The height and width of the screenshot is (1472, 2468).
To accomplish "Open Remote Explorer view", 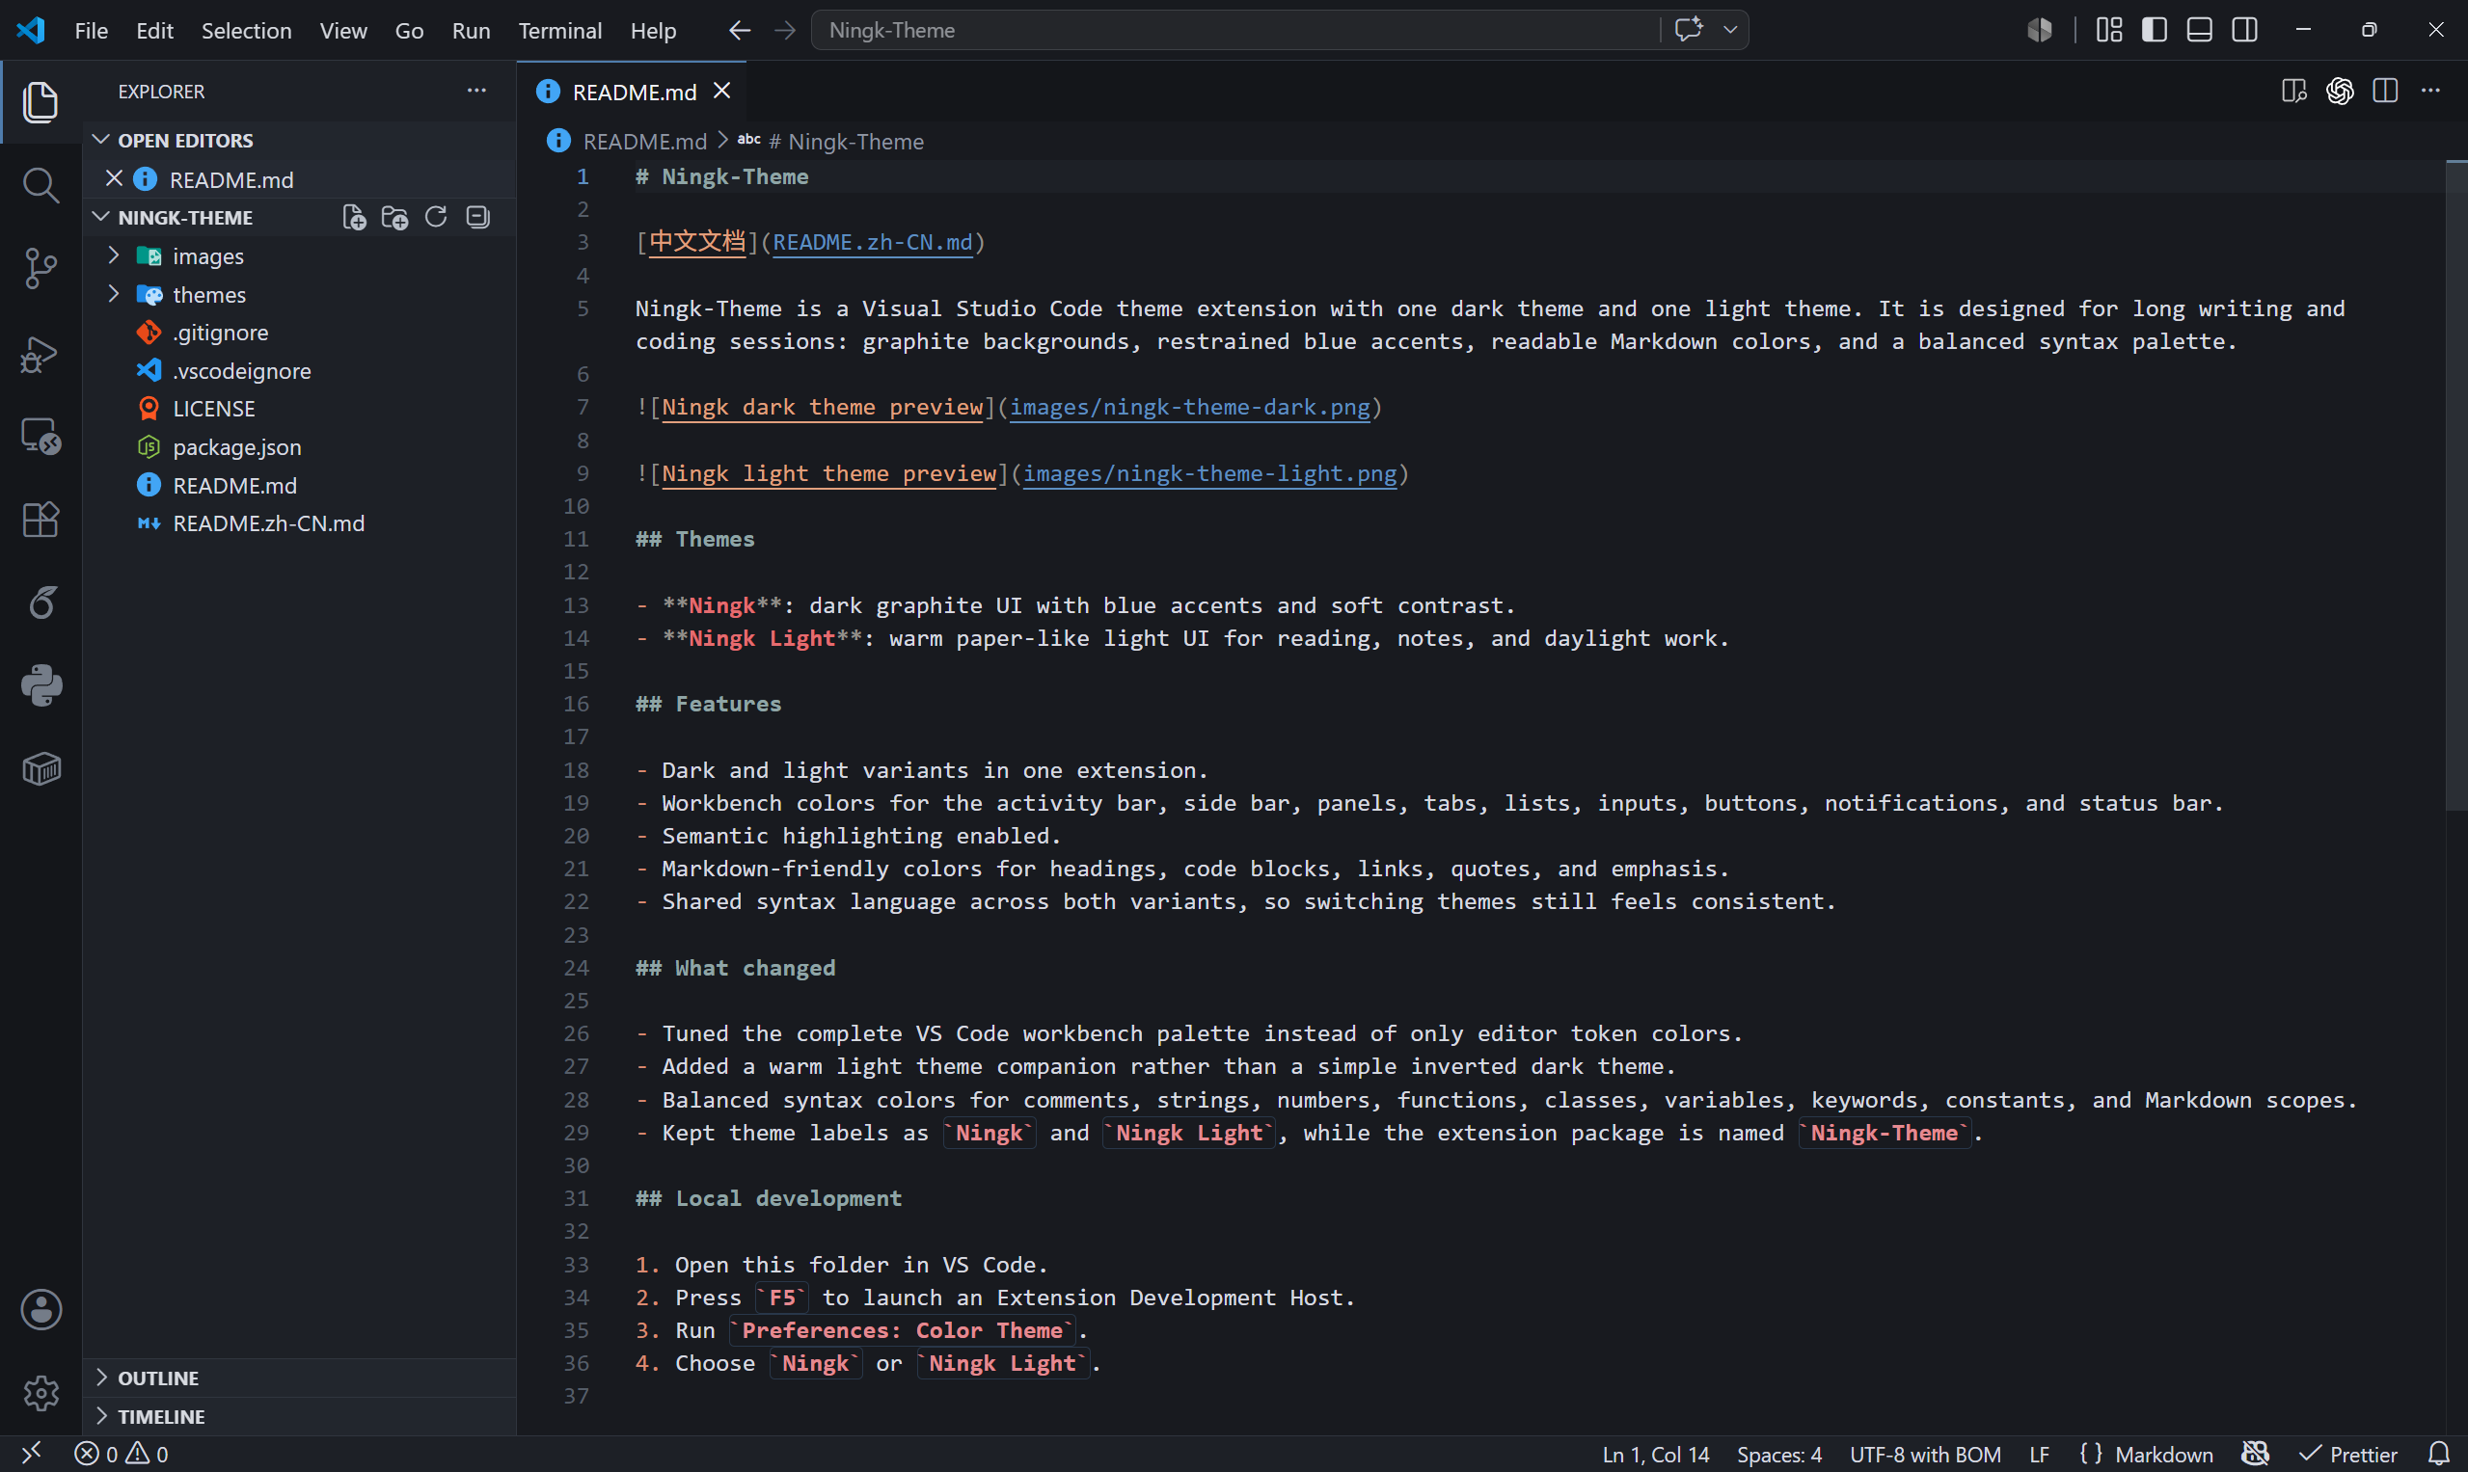I will pyautogui.click(x=41, y=436).
